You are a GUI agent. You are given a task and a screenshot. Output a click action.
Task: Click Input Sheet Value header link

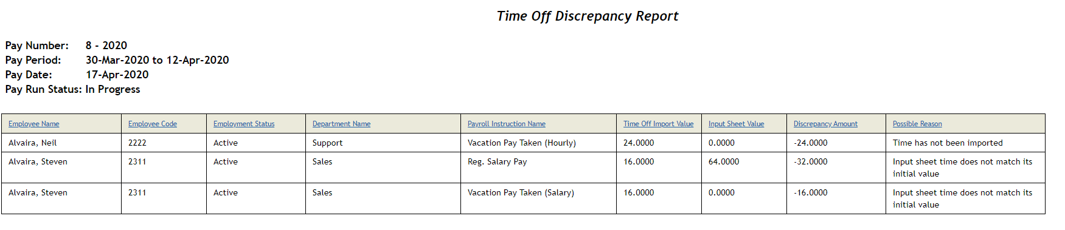tap(736, 124)
